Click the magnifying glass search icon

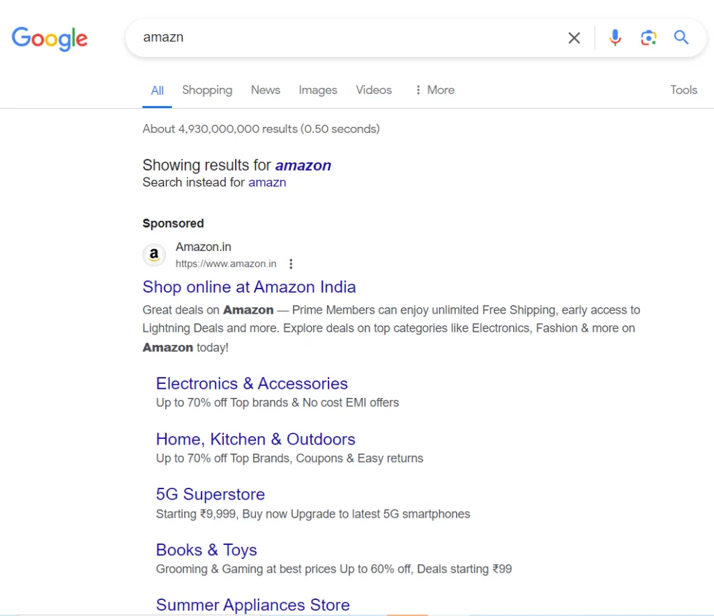(681, 38)
